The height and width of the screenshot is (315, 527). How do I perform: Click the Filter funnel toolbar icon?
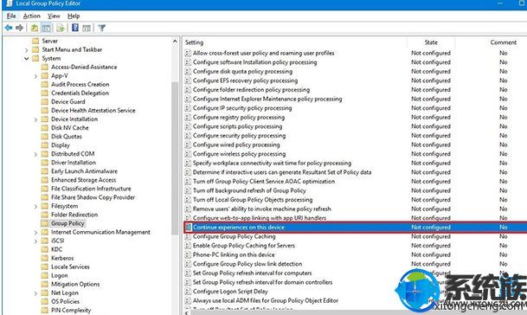pyautogui.click(x=102, y=28)
